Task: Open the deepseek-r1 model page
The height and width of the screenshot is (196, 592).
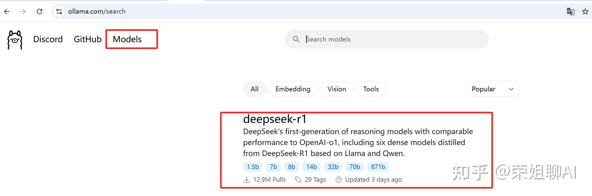Action: click(x=275, y=119)
